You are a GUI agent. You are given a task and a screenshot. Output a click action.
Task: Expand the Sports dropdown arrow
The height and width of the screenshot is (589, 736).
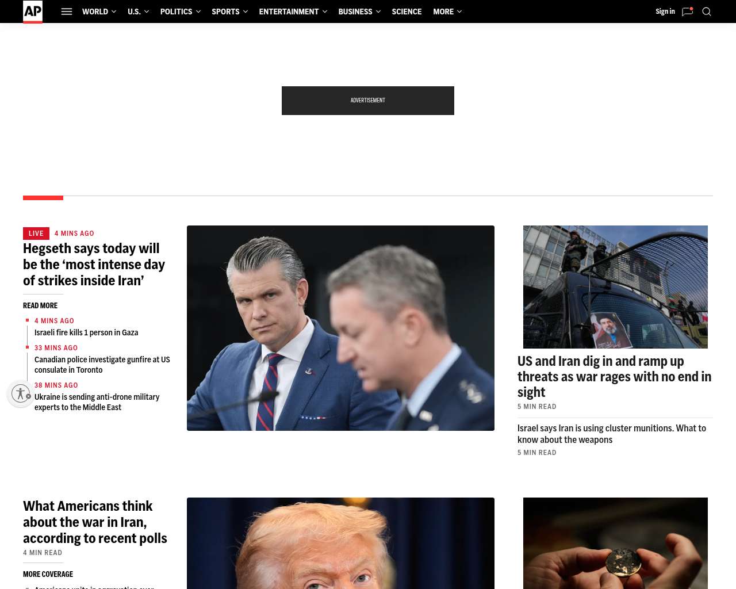(246, 12)
